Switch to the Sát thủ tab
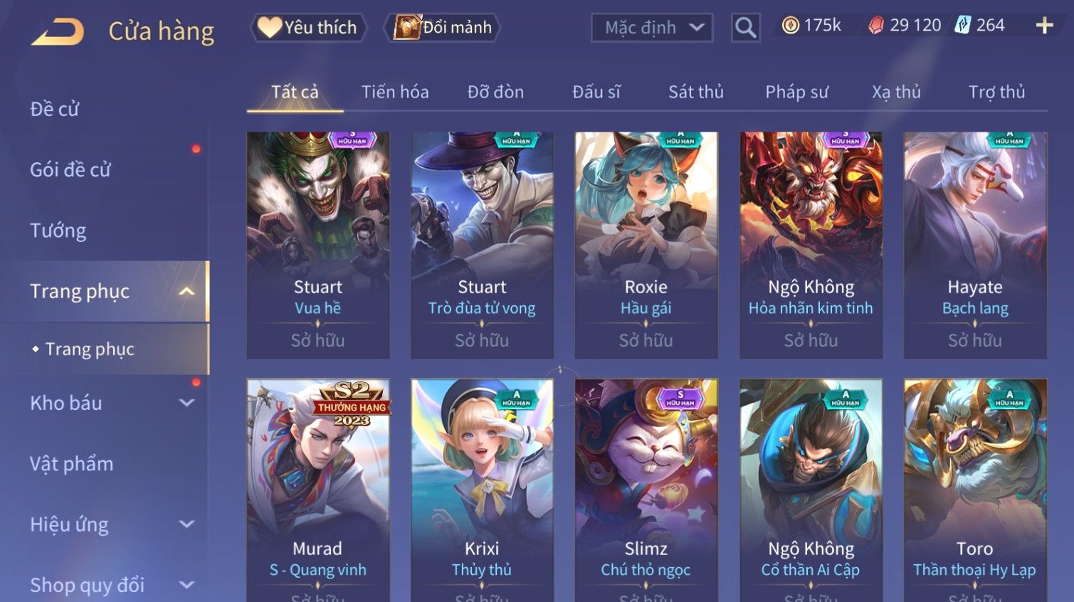Screen dimensions: 1074x602 tap(695, 92)
